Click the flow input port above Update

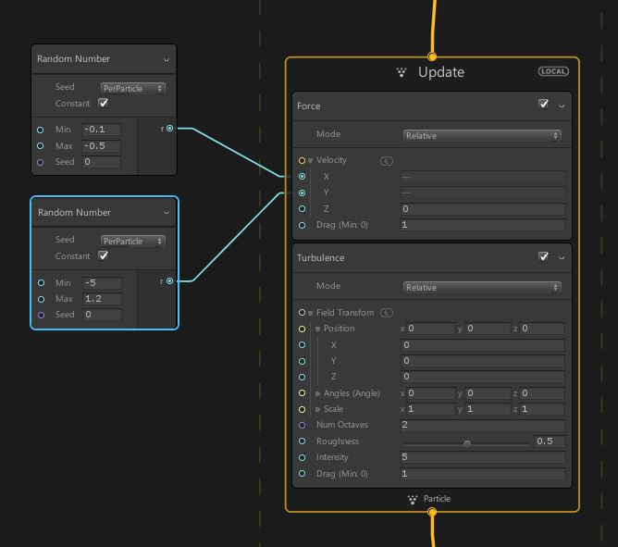(432, 56)
